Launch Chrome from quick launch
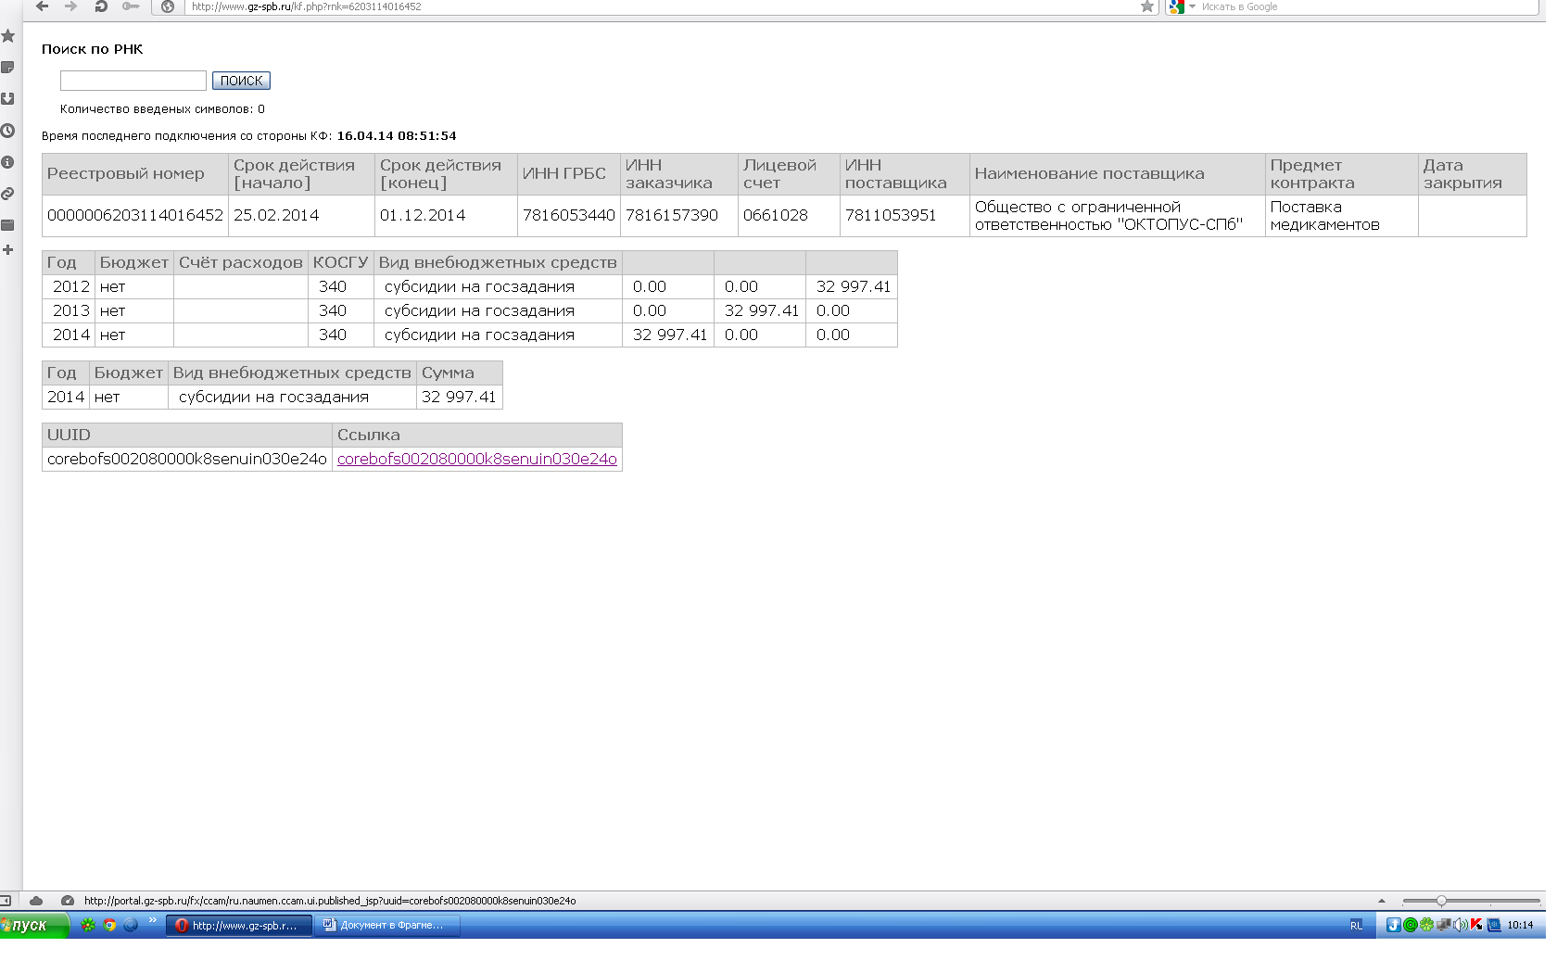1557x973 pixels. tap(109, 925)
